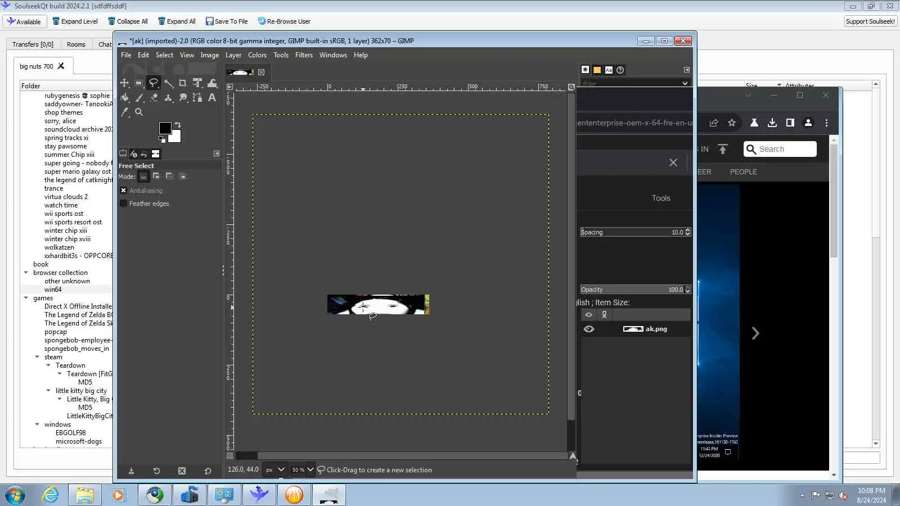Click delete tool preset icon
The image size is (900, 506).
click(x=182, y=471)
